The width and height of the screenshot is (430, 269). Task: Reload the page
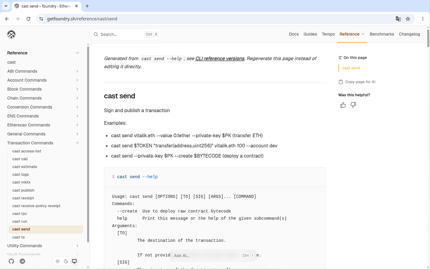coord(29,19)
